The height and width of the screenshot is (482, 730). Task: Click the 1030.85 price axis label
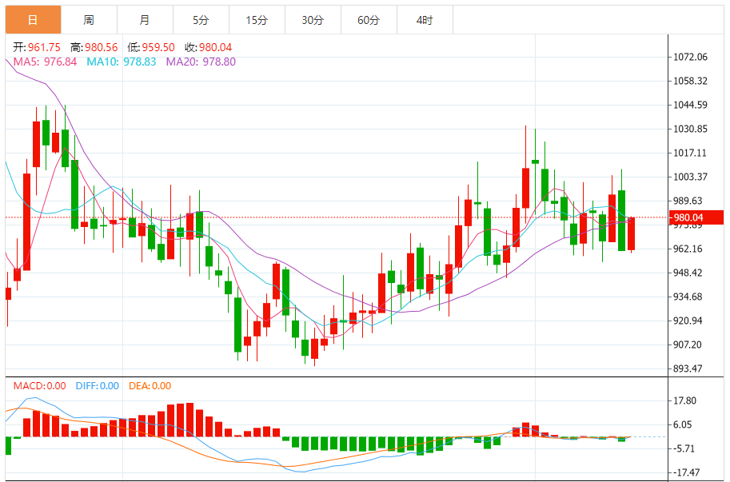pyautogui.click(x=691, y=129)
